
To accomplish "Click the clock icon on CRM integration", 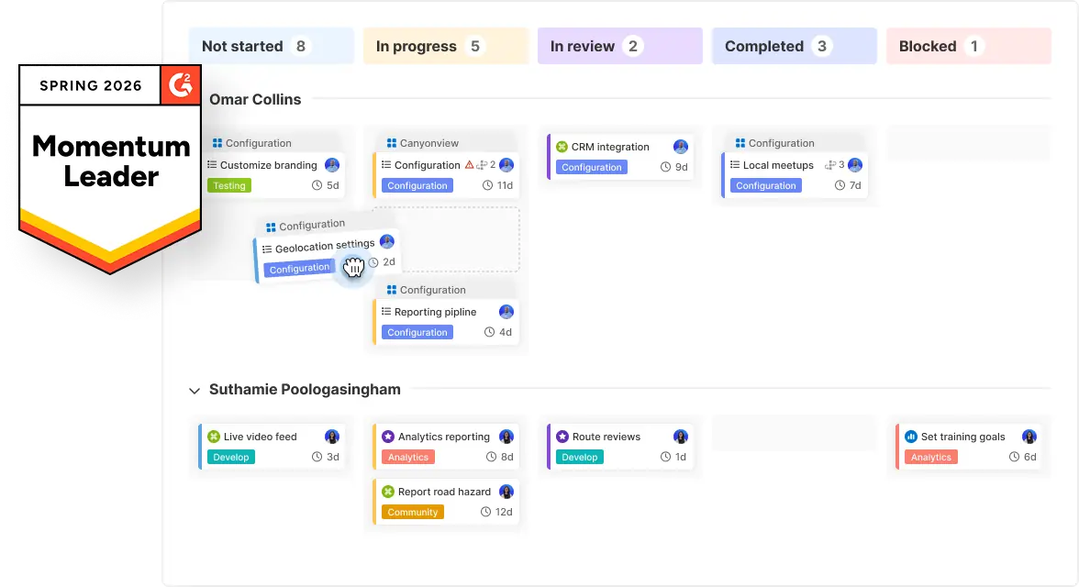I will pos(666,167).
